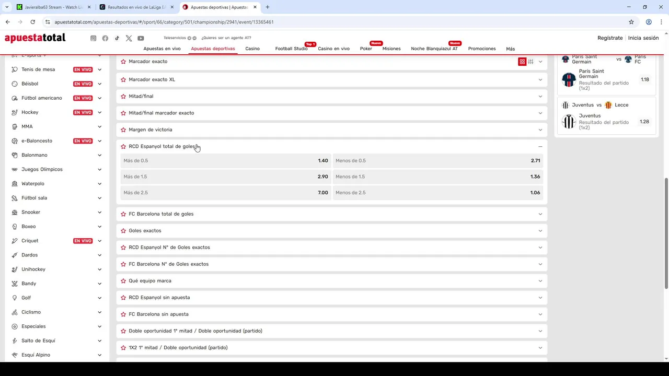Bet on Menos de 1.5 at 1.36
Screen dimensions: 669x376
(x=438, y=177)
